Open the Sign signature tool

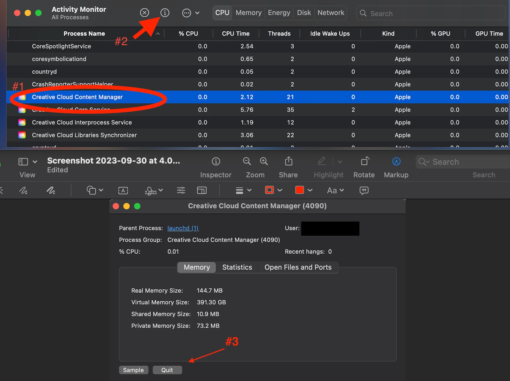coord(151,190)
